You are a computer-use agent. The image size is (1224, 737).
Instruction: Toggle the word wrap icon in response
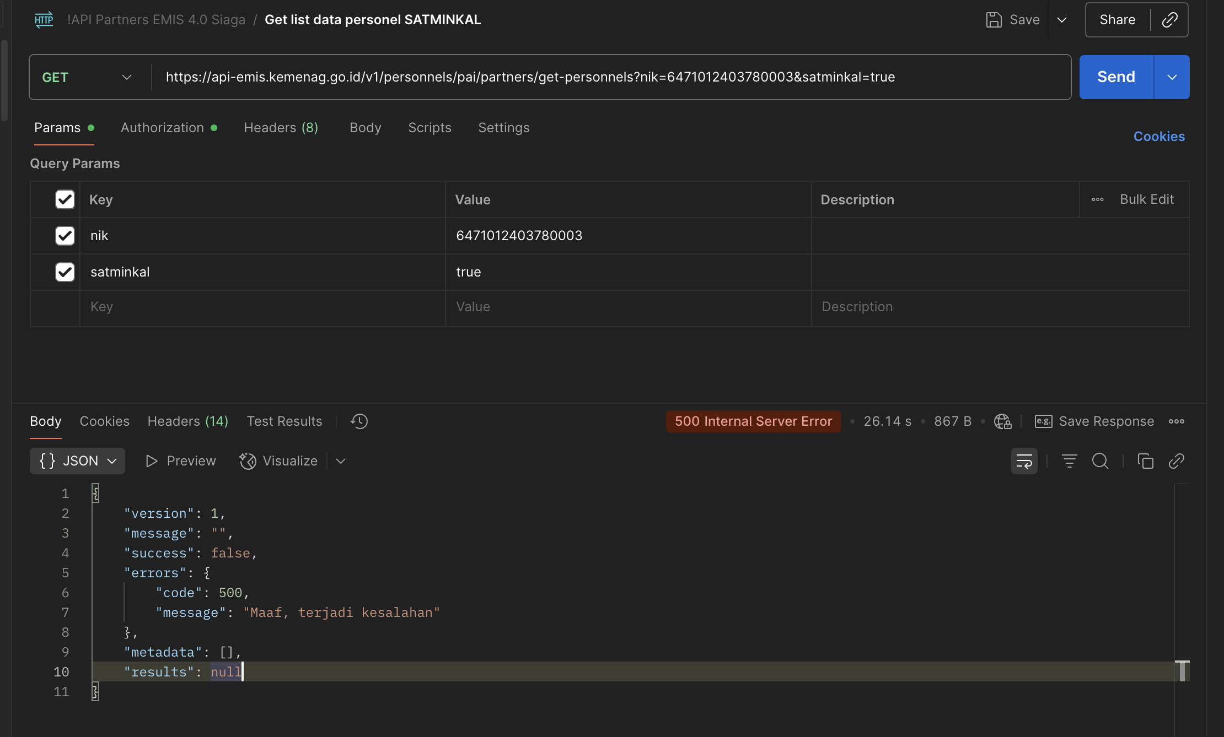[x=1024, y=461]
